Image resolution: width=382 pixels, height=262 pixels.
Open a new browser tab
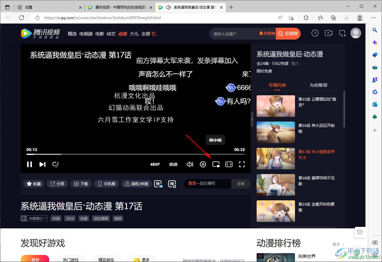tap(231, 7)
